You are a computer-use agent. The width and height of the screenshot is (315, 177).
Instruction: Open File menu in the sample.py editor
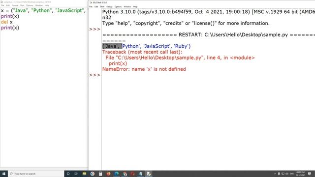(2, 5)
